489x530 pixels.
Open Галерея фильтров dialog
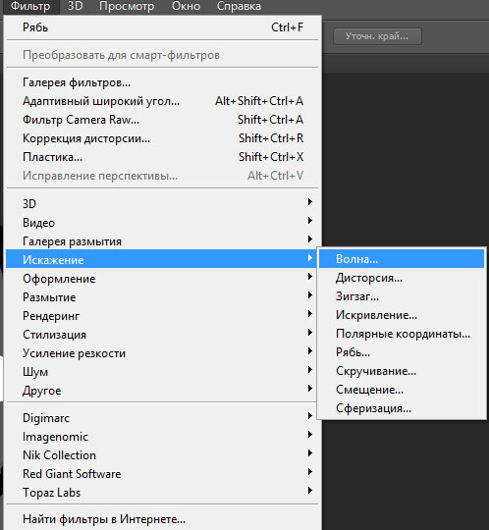(x=162, y=82)
